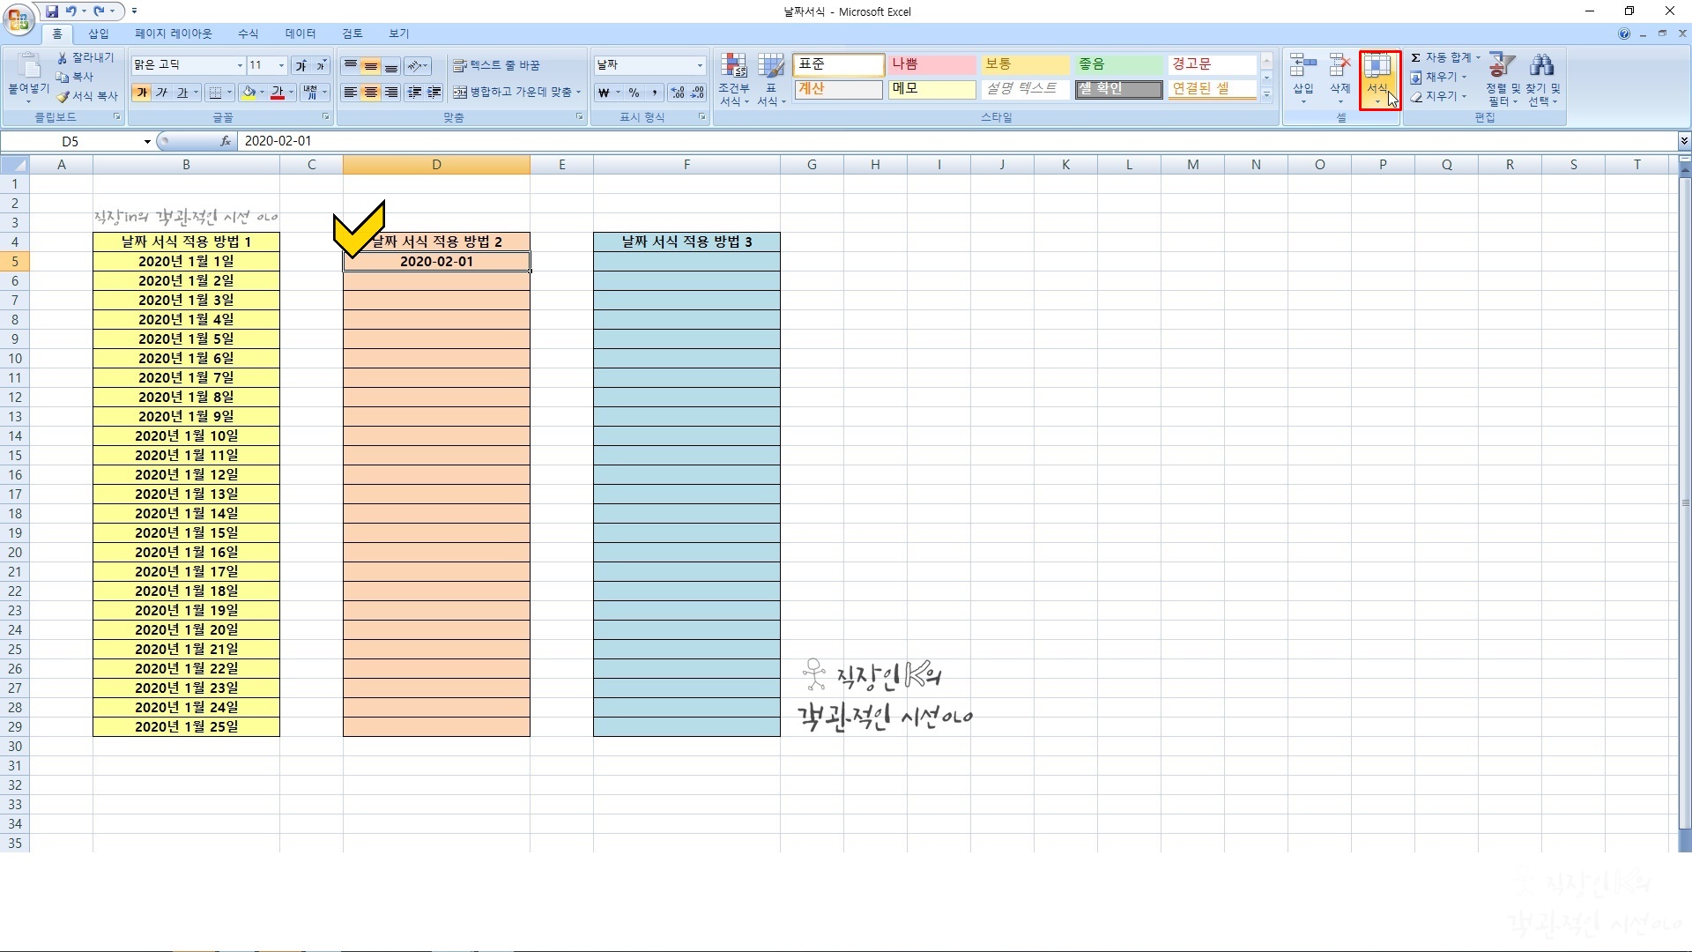
Task: Click the Conditional Formatting (조건부 서식) icon
Action: coord(733,66)
